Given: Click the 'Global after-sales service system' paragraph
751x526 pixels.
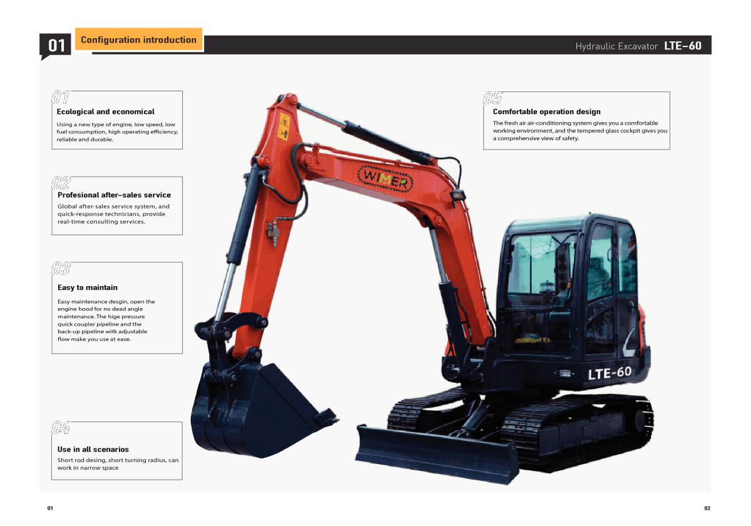Looking at the screenshot, I should coord(113,214).
